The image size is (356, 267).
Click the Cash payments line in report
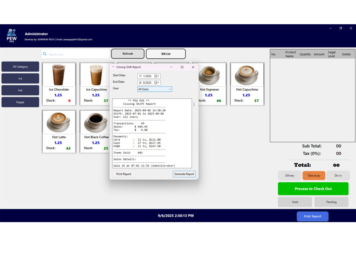pos(137,143)
